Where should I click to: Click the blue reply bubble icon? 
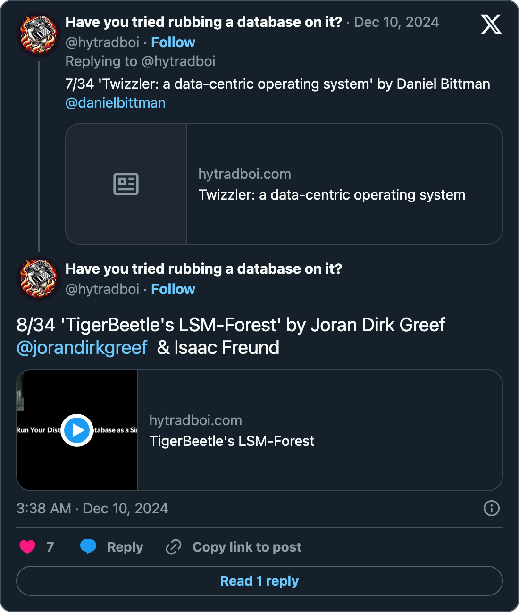point(88,546)
